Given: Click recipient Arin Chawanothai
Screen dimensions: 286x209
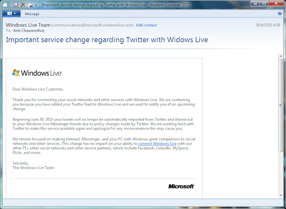Looking at the screenshot, I should tap(29, 31).
